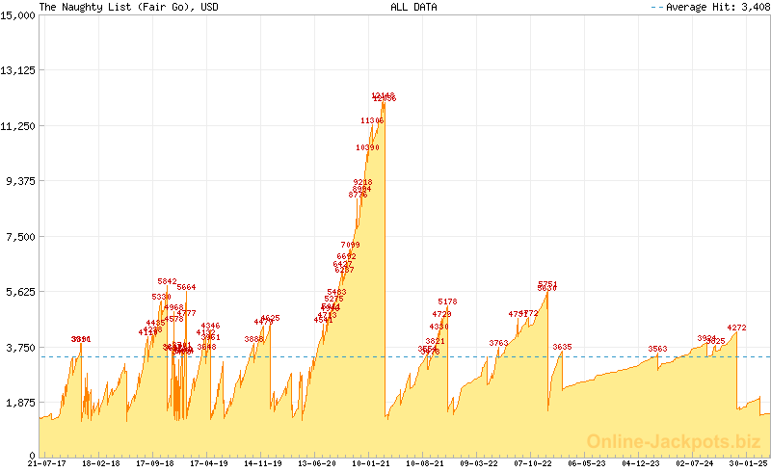This screenshot has height=472, width=771.
Task: Select the 5178 jackpot hit label
Action: point(447,302)
